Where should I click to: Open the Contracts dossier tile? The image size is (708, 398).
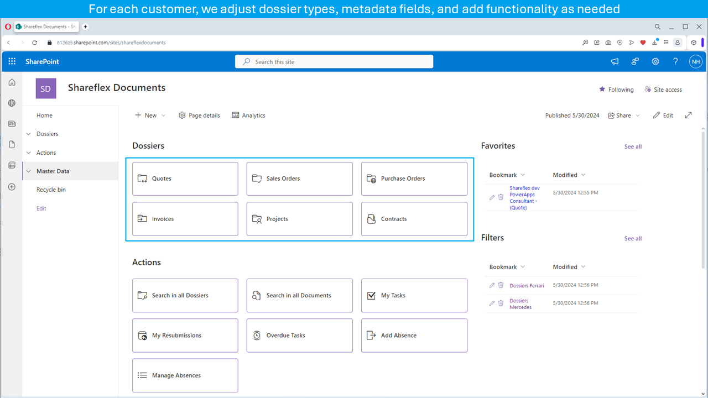414,219
